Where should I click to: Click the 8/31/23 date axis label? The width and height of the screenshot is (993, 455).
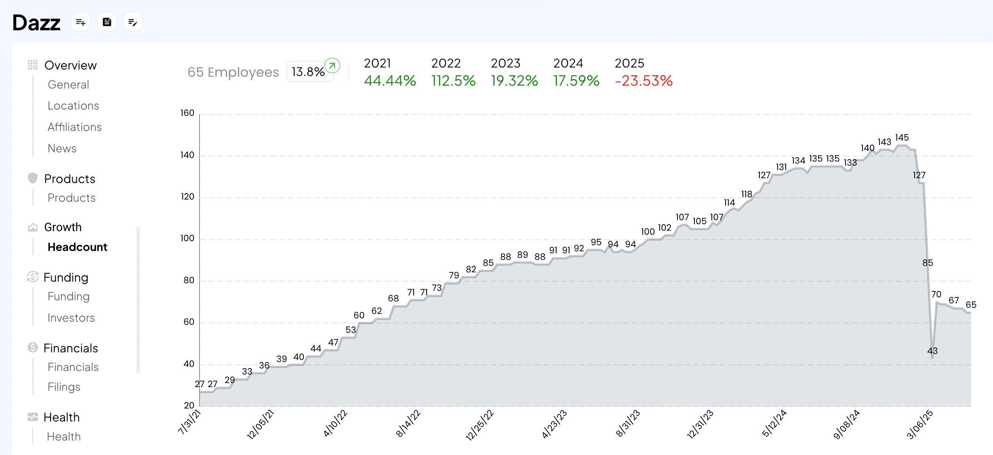(628, 423)
